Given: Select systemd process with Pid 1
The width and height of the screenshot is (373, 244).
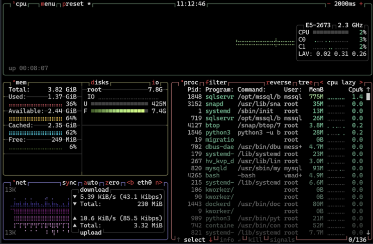Looking at the screenshot, I should click(275, 111).
